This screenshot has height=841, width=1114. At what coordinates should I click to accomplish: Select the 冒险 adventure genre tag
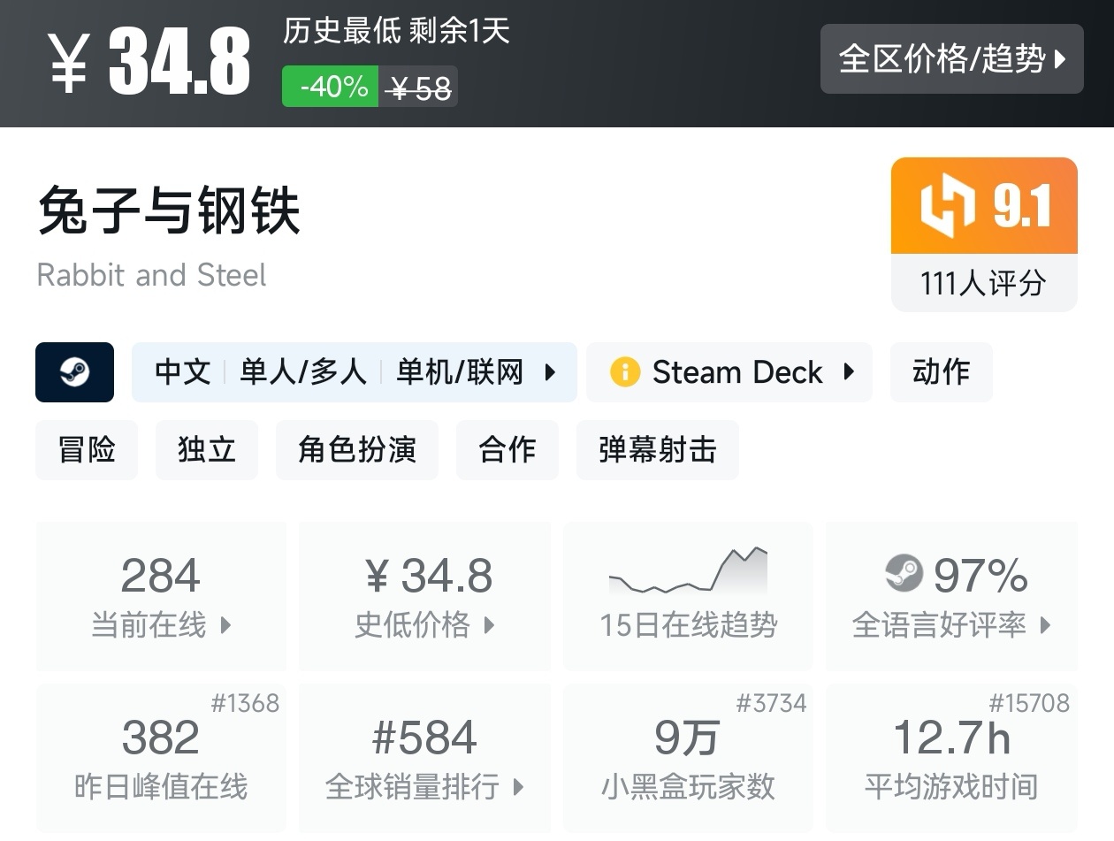[87, 450]
